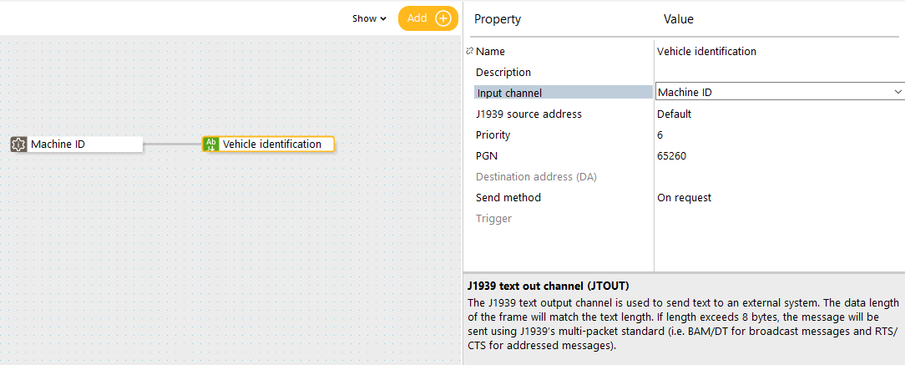Click the J1939 source address Default value
This screenshot has width=905, height=365.
click(674, 114)
